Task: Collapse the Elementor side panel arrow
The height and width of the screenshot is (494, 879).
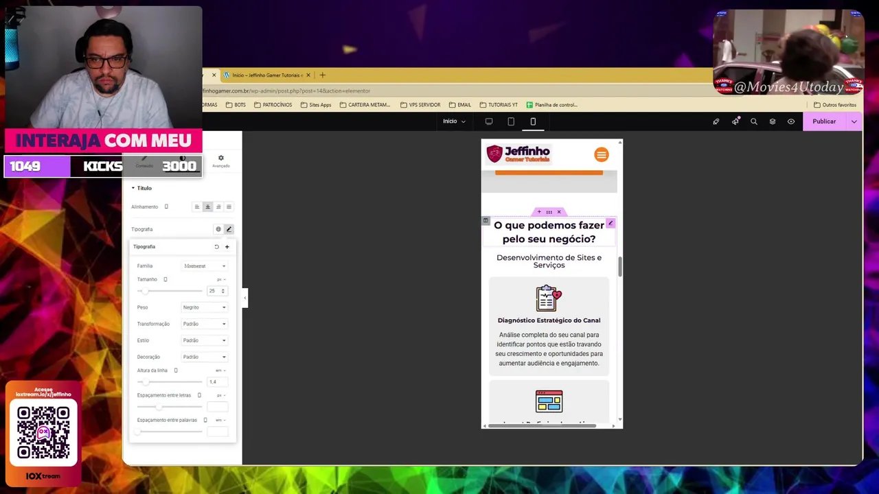Action: [x=245, y=298]
